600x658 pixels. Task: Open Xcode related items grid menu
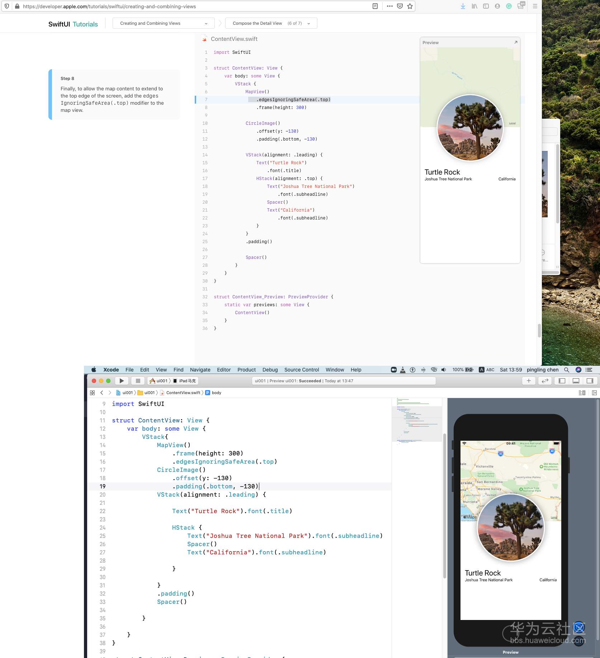tap(92, 393)
